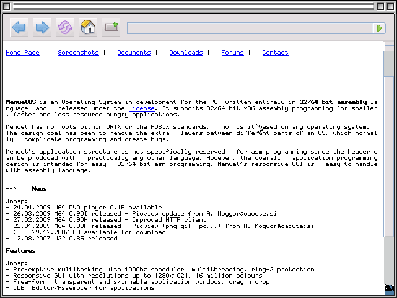The image size is (397, 298).
Task: Click the Responsive GUI with resolutions line
Action: point(134,276)
